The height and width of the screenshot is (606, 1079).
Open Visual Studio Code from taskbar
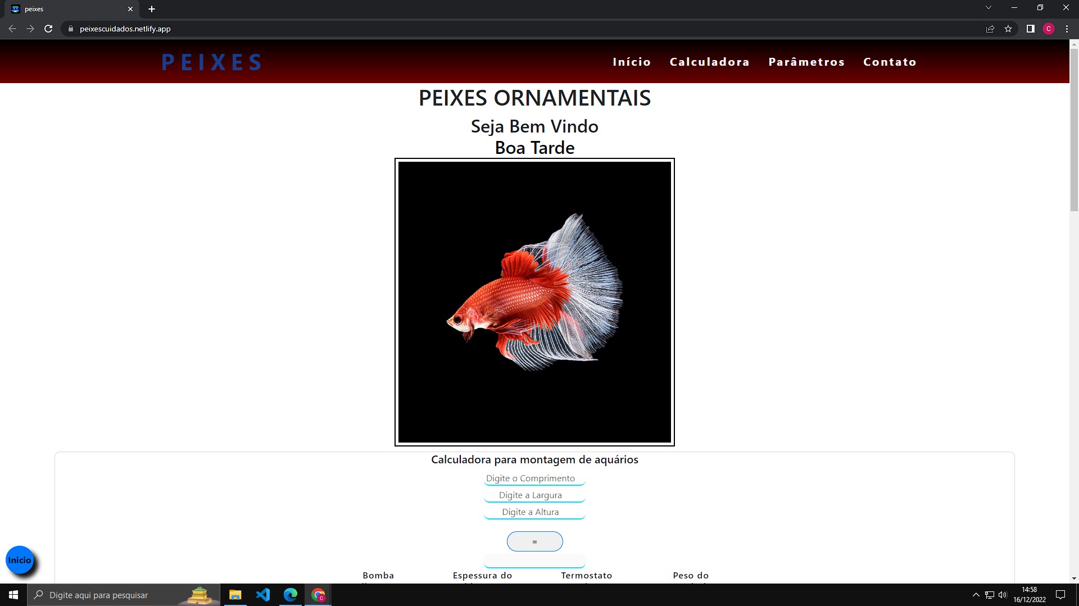click(x=263, y=595)
